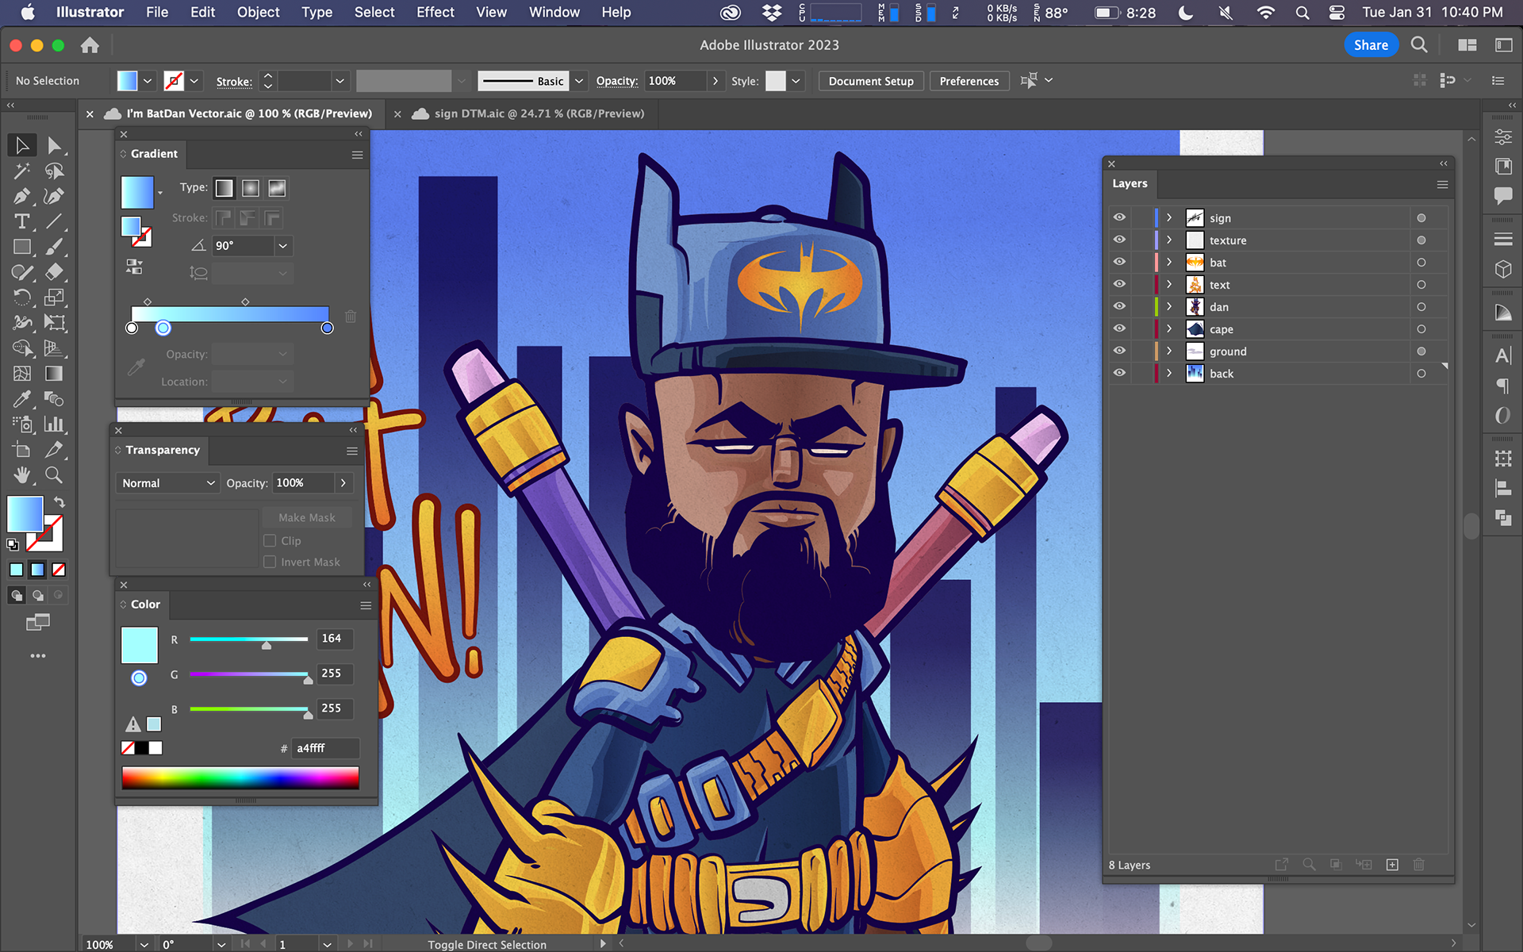
Task: Select the Scale tool
Action: (x=54, y=297)
